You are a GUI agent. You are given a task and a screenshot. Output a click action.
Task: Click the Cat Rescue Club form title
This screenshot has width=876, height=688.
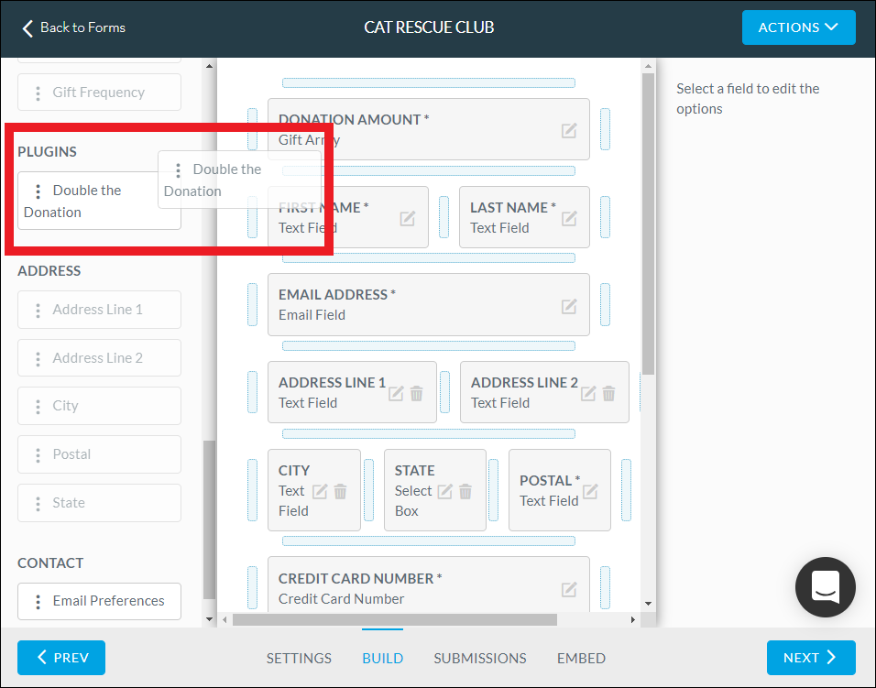pyautogui.click(x=429, y=27)
